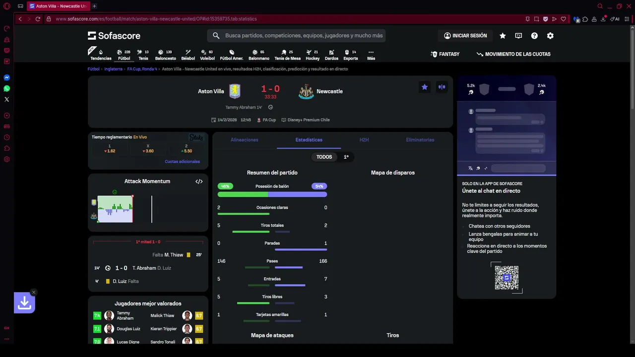Open Messenger in Opera sidebar

click(x=7, y=77)
